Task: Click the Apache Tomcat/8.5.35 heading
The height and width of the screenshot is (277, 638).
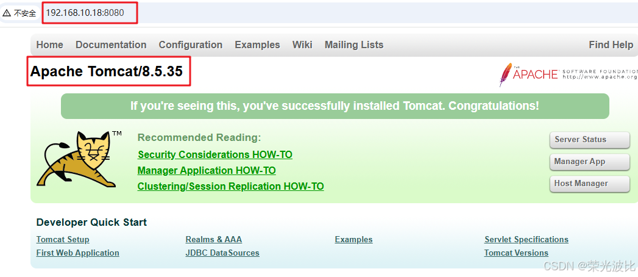Action: [x=107, y=72]
